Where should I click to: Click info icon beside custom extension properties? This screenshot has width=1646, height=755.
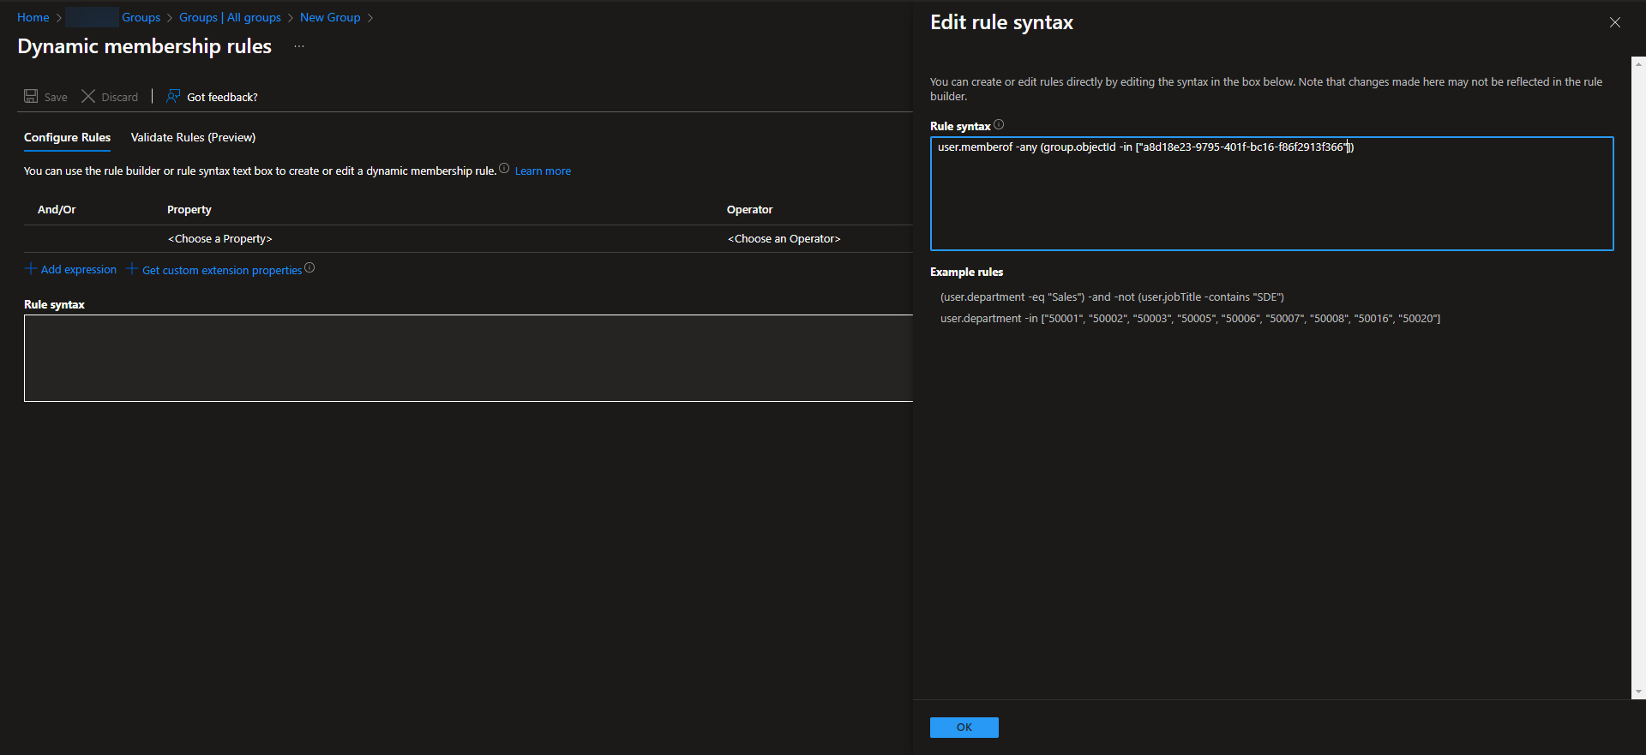point(309,267)
